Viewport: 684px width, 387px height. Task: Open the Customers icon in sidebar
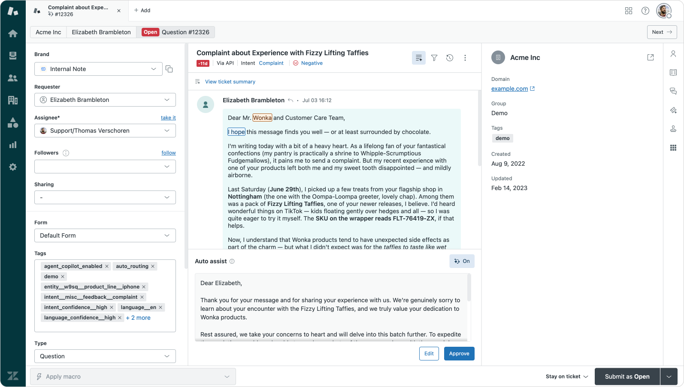coord(13,78)
